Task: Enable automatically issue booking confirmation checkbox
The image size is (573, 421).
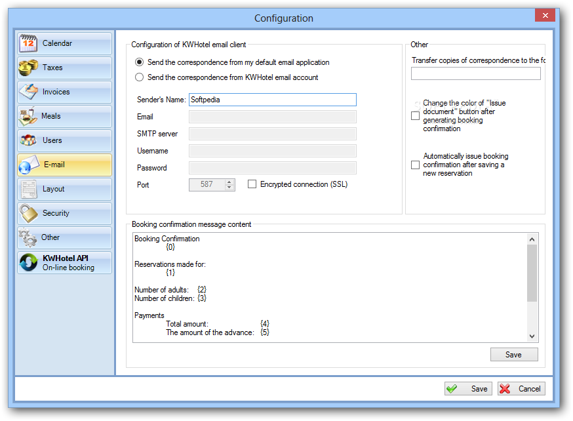Action: (x=415, y=165)
